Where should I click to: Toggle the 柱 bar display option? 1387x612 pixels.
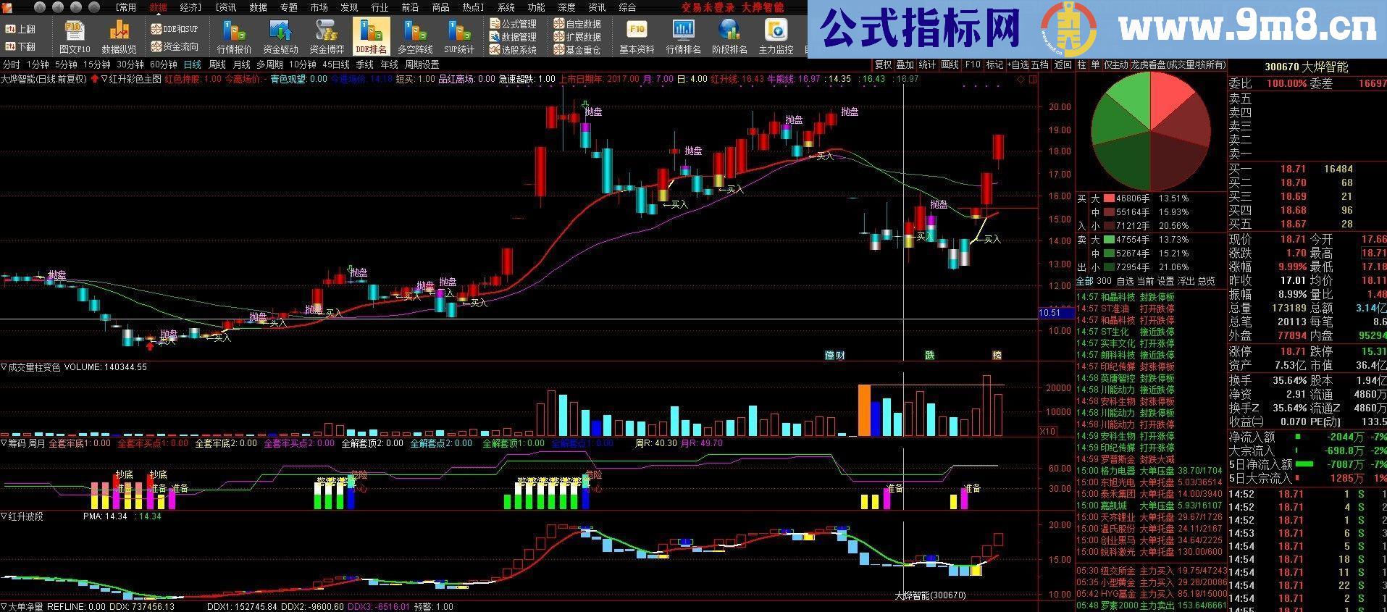pyautogui.click(x=1081, y=64)
